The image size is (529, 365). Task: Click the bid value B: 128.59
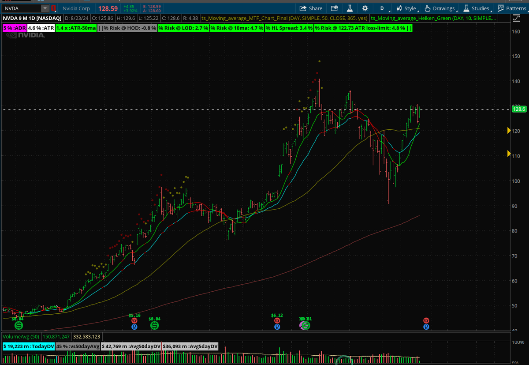(152, 7)
